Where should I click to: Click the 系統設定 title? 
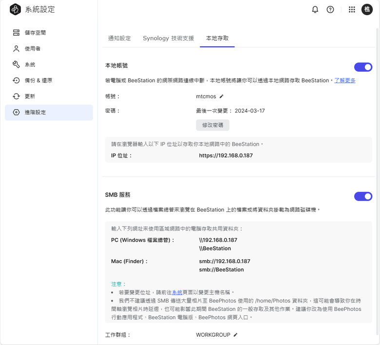tap(40, 9)
